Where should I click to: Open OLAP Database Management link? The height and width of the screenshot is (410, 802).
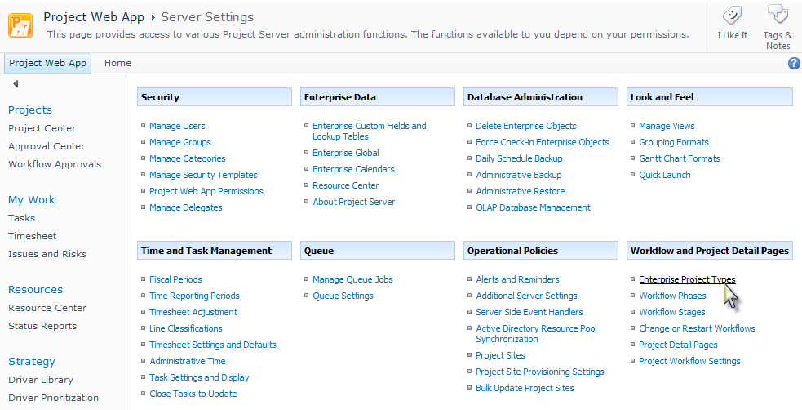(533, 207)
